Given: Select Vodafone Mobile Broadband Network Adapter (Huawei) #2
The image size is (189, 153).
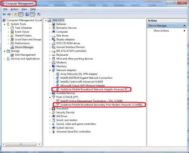Looking at the screenshot, I should tap(94, 89).
